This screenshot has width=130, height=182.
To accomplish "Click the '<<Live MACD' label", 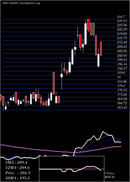I will (109, 175).
